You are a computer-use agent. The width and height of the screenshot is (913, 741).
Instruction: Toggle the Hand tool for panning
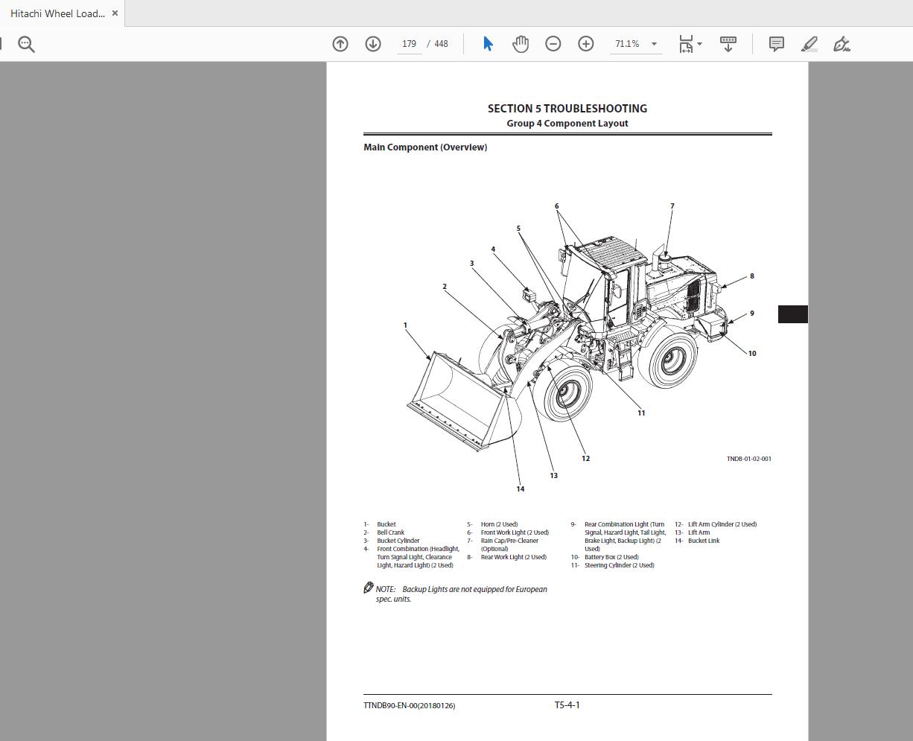(521, 44)
